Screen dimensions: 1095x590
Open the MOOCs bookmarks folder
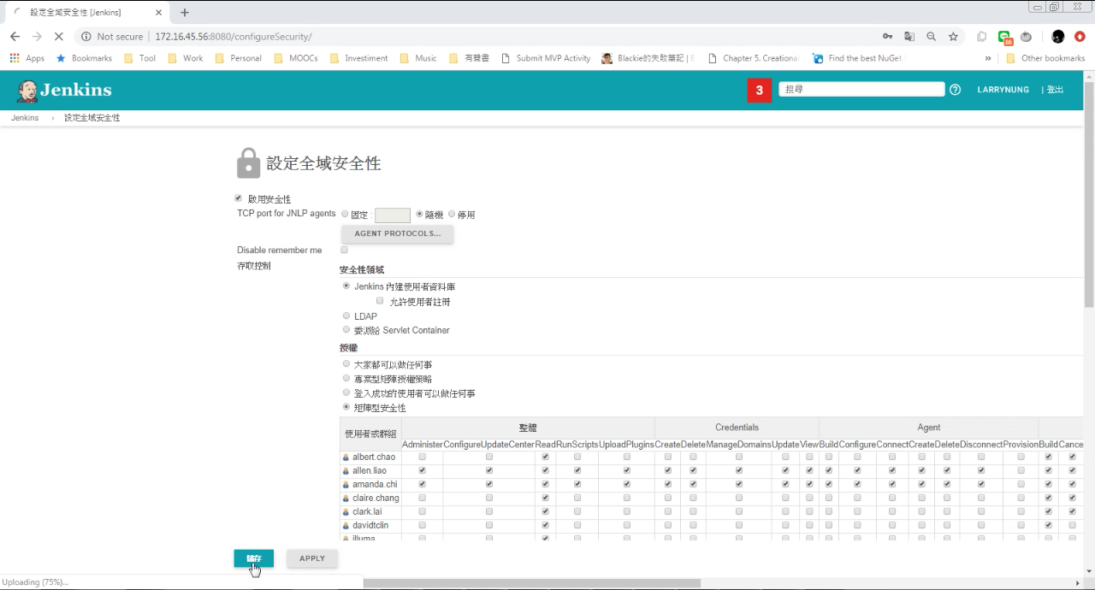(x=296, y=58)
